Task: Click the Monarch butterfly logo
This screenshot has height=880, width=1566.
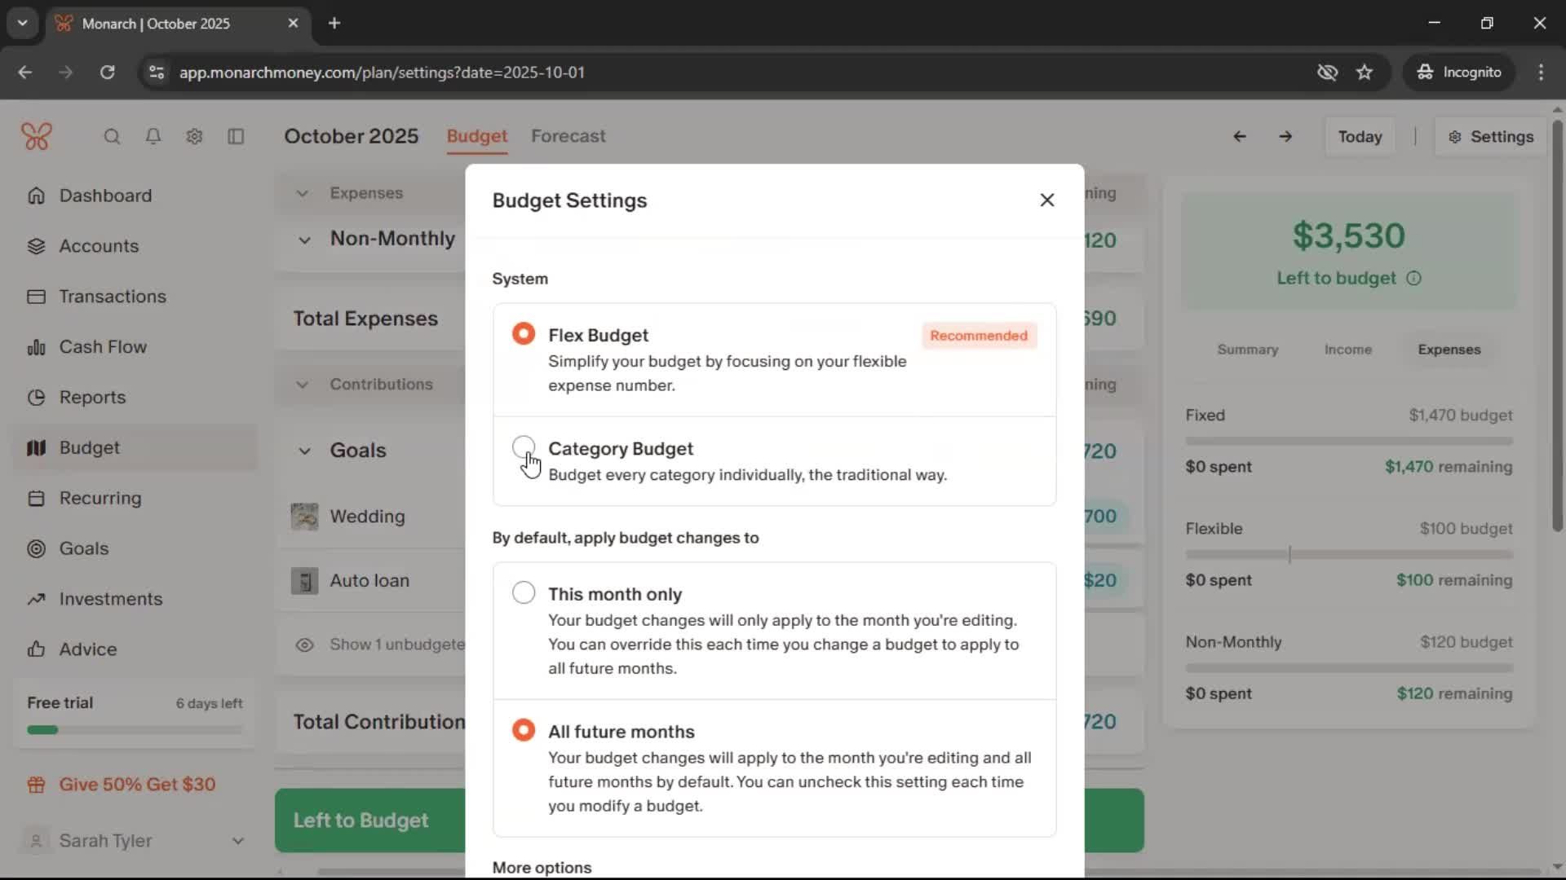Action: pos(37,136)
